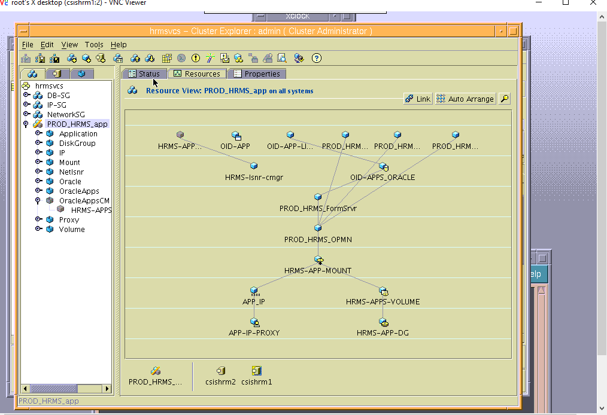
Task: Select the OID-APPS_ORACLE resource node
Action: pos(383,166)
